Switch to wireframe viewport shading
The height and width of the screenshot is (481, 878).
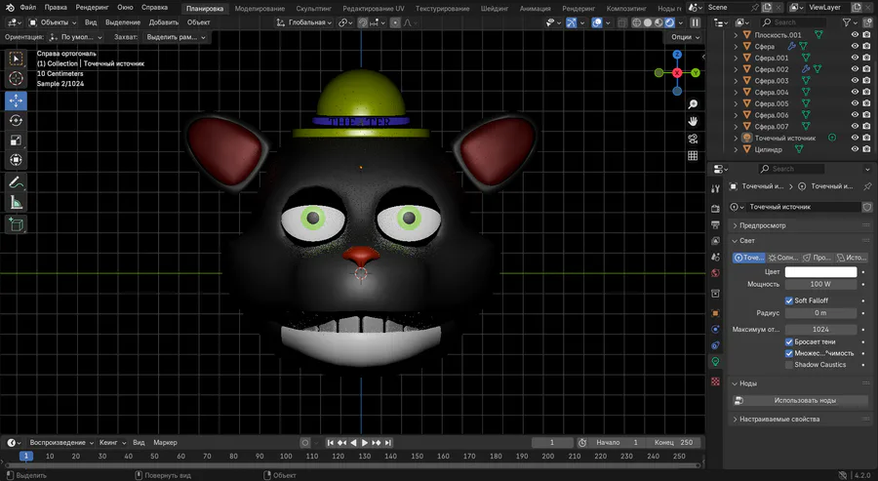pos(637,23)
